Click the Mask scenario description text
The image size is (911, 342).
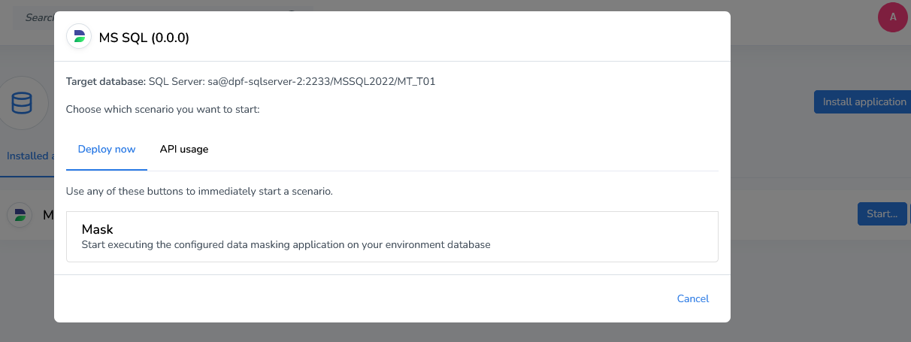[286, 244]
